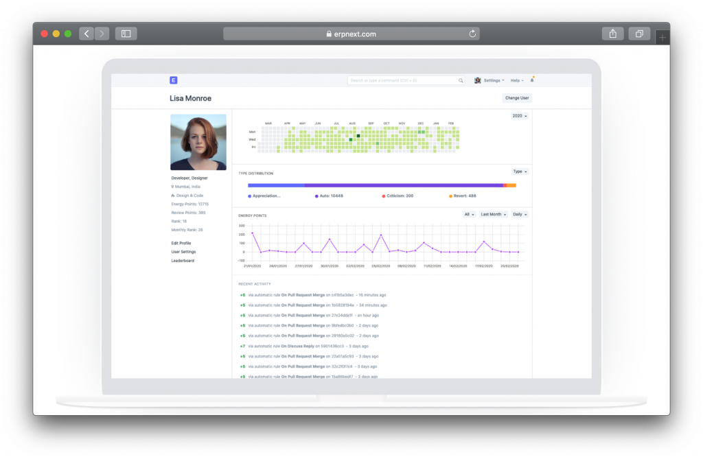Image resolution: width=703 pixels, height=459 pixels.
Task: Click the Change User button
Action: point(517,97)
